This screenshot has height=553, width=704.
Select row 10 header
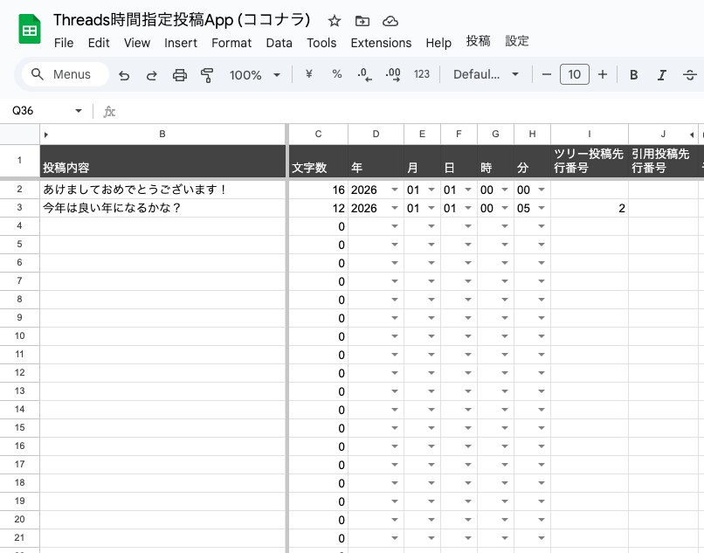pyautogui.click(x=20, y=336)
